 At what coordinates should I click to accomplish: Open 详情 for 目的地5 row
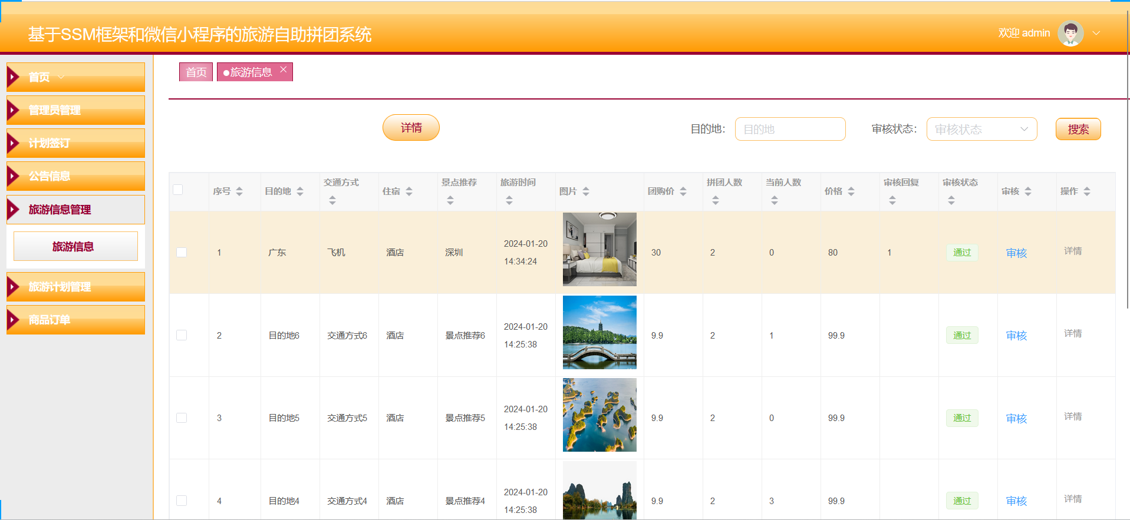[x=1073, y=416]
